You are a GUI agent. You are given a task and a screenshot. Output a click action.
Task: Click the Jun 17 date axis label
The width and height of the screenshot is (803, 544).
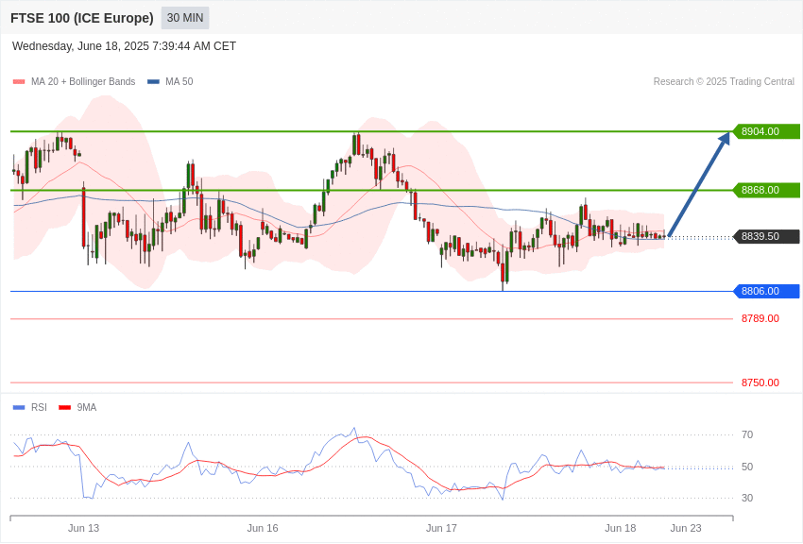(x=441, y=528)
